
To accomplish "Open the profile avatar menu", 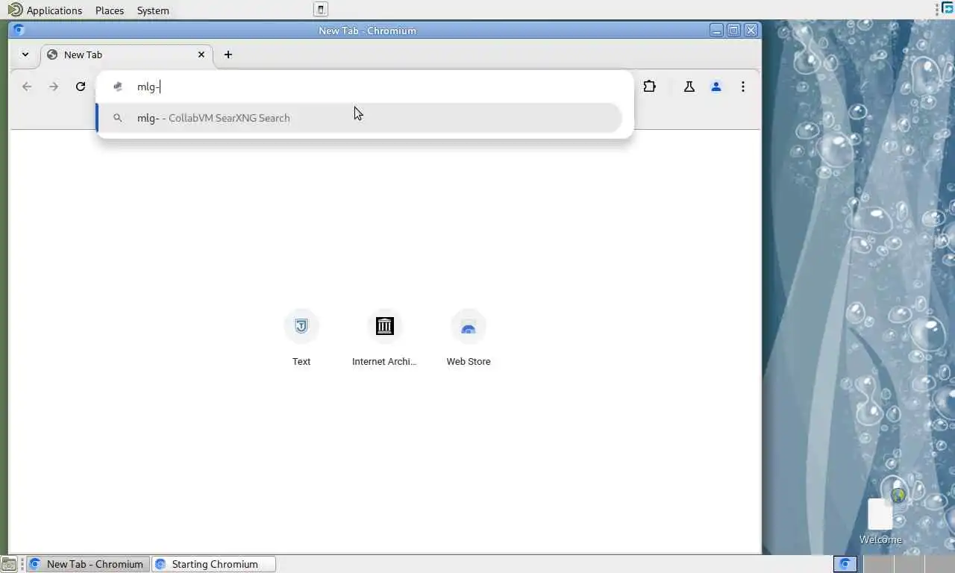I will (716, 87).
